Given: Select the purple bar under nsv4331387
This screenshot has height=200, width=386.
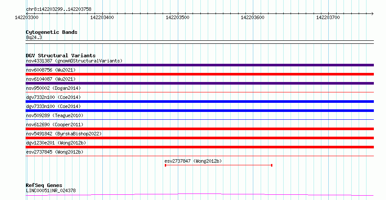Looking at the screenshot, I should 200,65.
